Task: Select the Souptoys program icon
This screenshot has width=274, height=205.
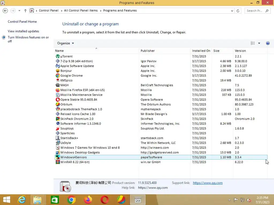Action: tap(58, 128)
